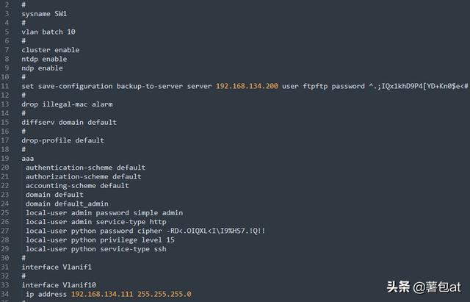Click the subnet mask 255.255.255.0
The height and width of the screenshot is (302, 470).
click(x=164, y=294)
